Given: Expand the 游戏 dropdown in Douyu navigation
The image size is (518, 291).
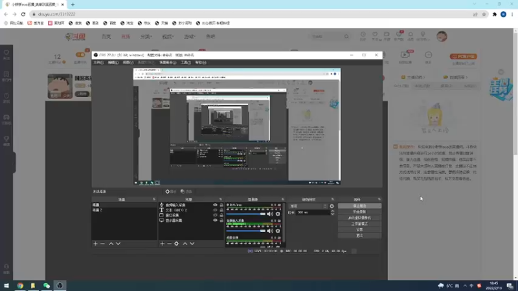Looking at the screenshot, I should pyautogui.click(x=190, y=37).
